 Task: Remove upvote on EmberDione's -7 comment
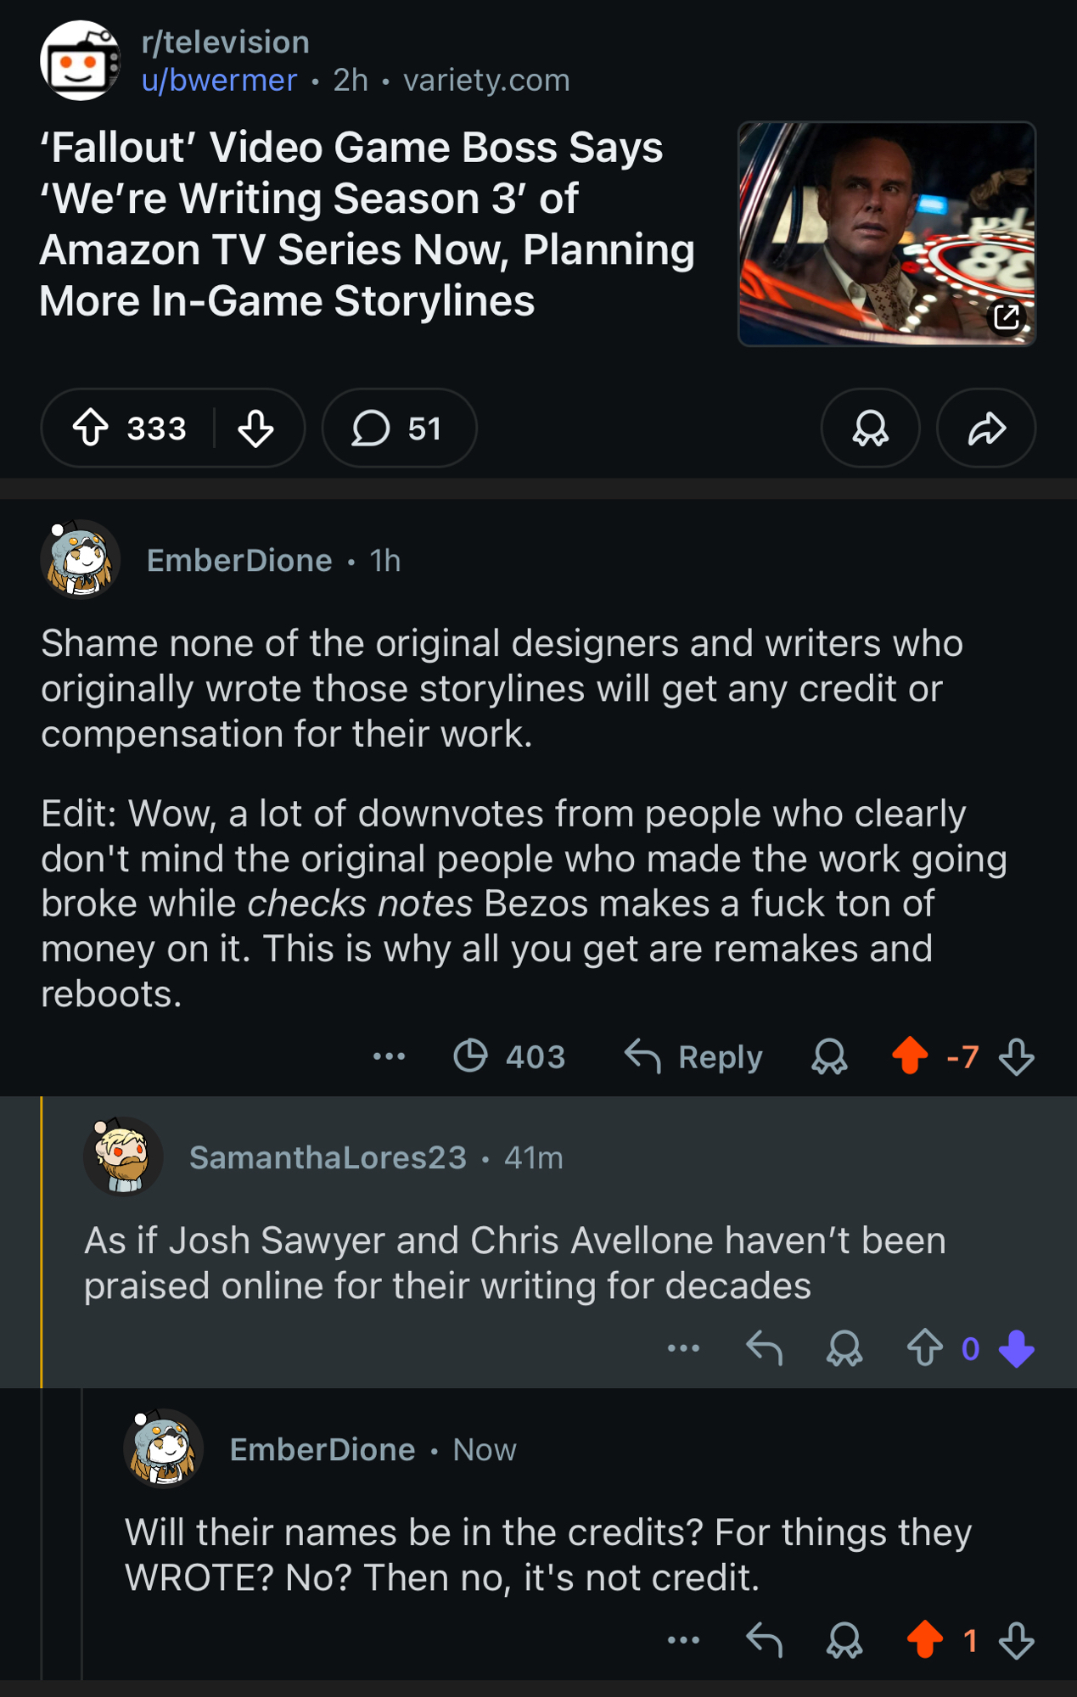[910, 1056]
